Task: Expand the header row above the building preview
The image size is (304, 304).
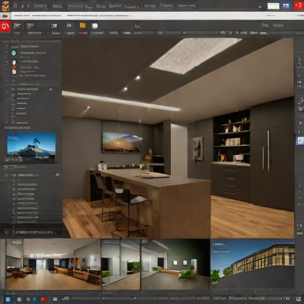Action: 17,128
